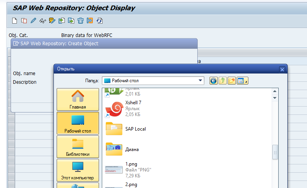Click the Binary data for WebRFC text
The height and width of the screenshot is (188, 307).
(x=87, y=35)
